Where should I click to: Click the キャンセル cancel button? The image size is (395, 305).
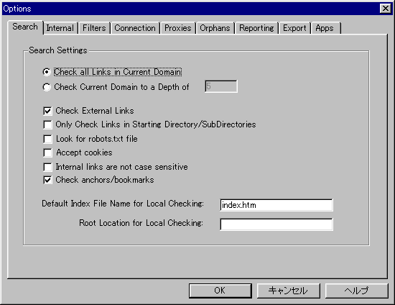[x=289, y=291]
